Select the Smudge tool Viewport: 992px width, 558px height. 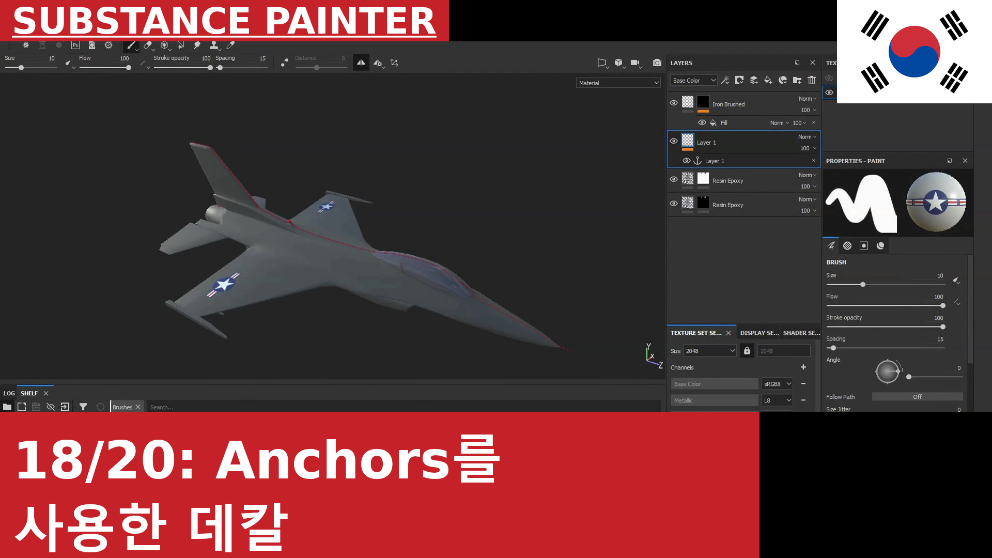point(197,45)
